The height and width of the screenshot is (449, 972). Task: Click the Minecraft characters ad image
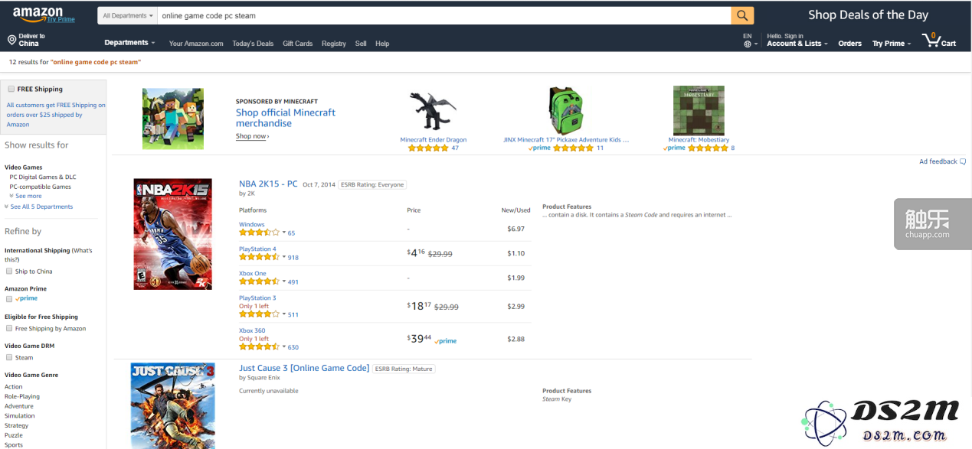[173, 118]
